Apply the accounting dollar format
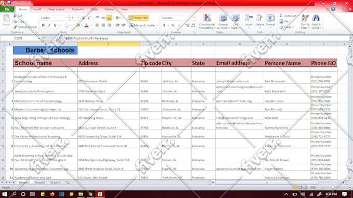 pos(164,25)
